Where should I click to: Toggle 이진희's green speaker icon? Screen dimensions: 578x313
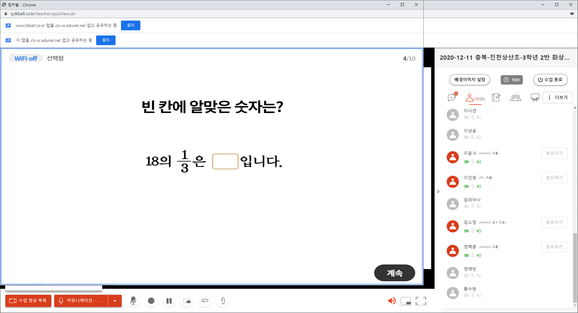point(479,186)
